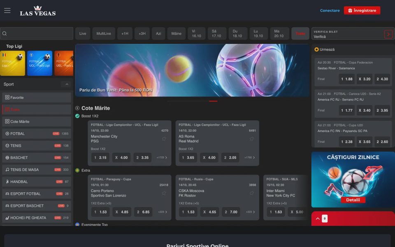The width and height of the screenshot is (395, 247).
Task: Open the ESPORT FOTBAL category
Action: [x=37, y=194]
